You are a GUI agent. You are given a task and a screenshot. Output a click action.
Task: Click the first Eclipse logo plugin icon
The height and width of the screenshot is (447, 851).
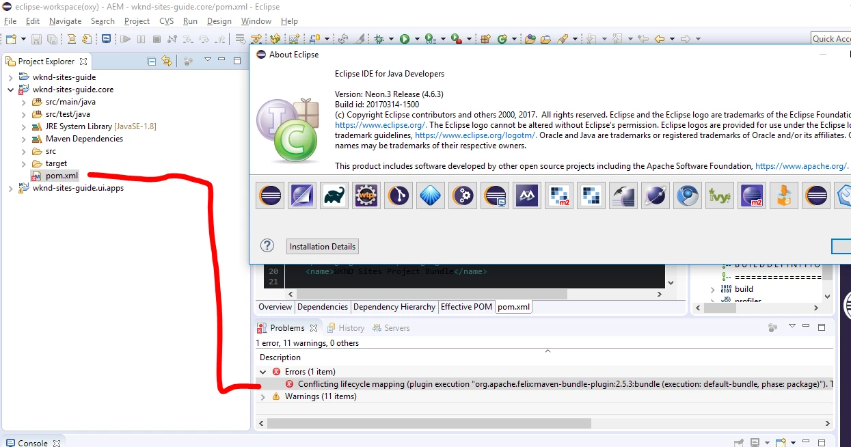click(x=270, y=195)
